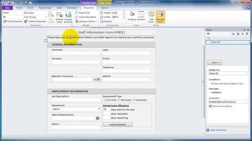Image resolution: width=252 pixels, height=141 pixels.
Task: Enable the Cannot Be Blank checkbox
Action: click(x=76, y=17)
